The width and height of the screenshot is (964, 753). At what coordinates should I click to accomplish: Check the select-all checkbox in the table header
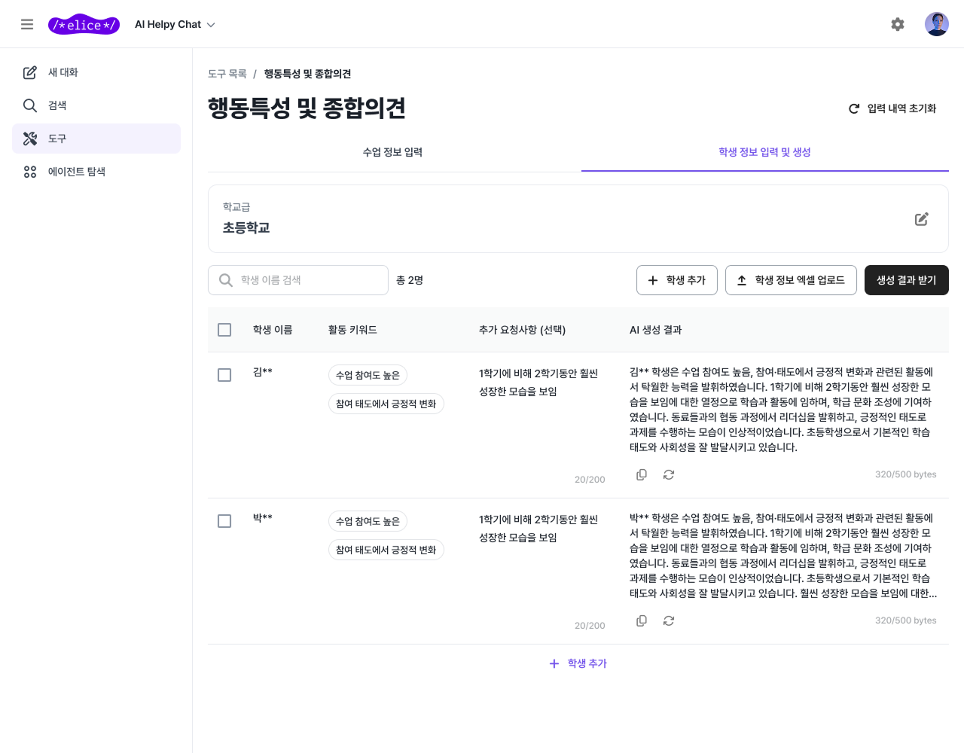(224, 329)
